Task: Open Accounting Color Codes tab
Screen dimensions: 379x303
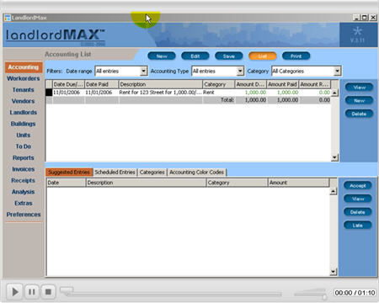Action: click(x=196, y=173)
